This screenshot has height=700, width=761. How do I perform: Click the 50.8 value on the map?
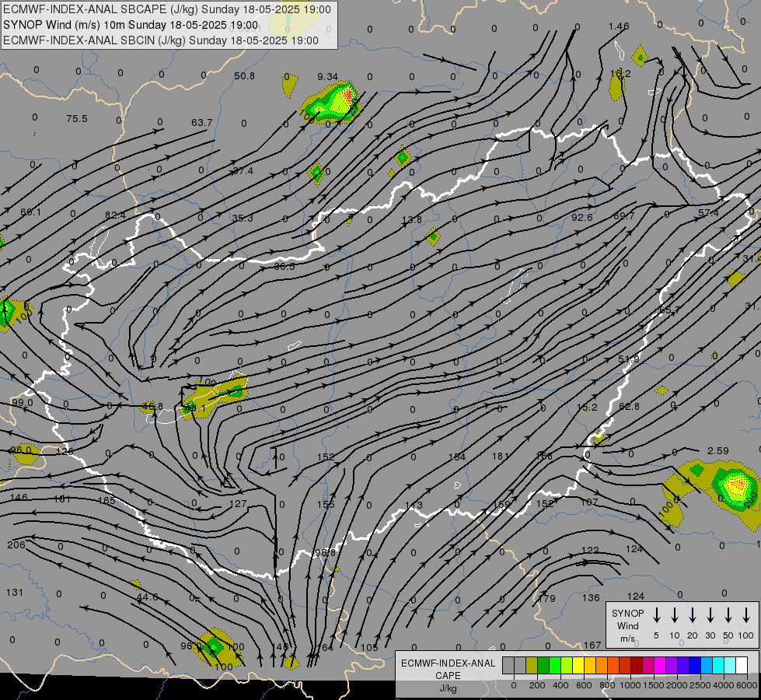(244, 75)
